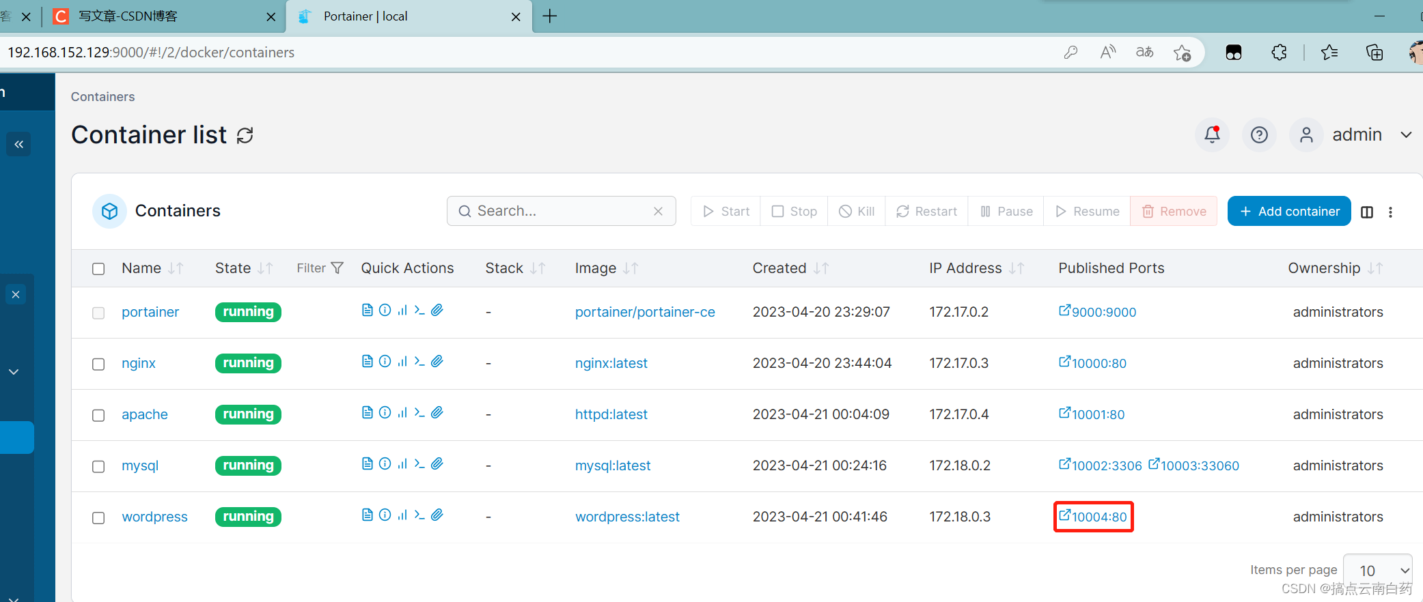Viewport: 1423px width, 602px height.
Task: Show stats for the mysql container
Action: [402, 464]
